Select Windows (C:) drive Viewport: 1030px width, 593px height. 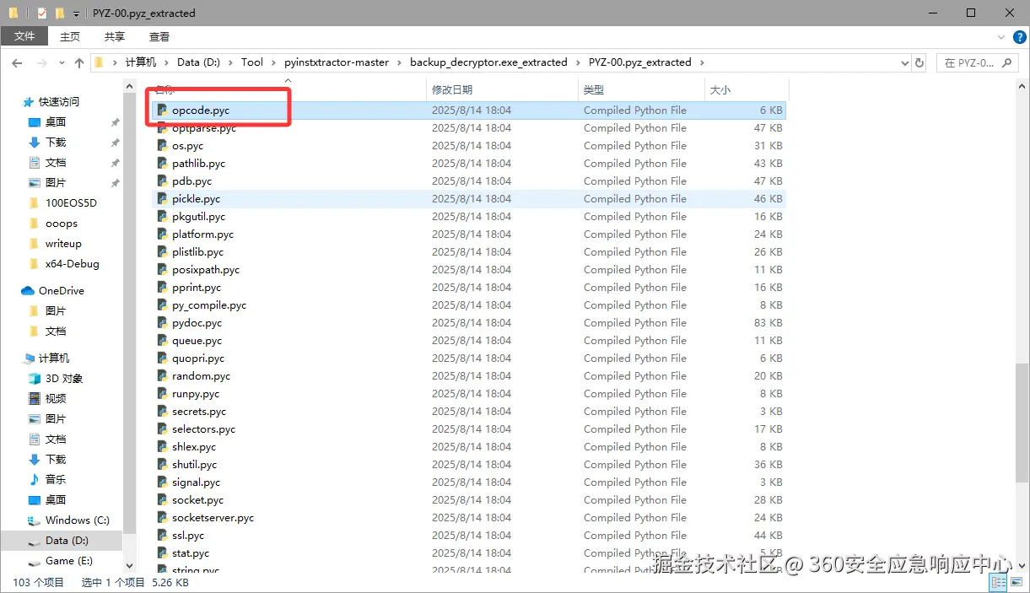(x=77, y=520)
